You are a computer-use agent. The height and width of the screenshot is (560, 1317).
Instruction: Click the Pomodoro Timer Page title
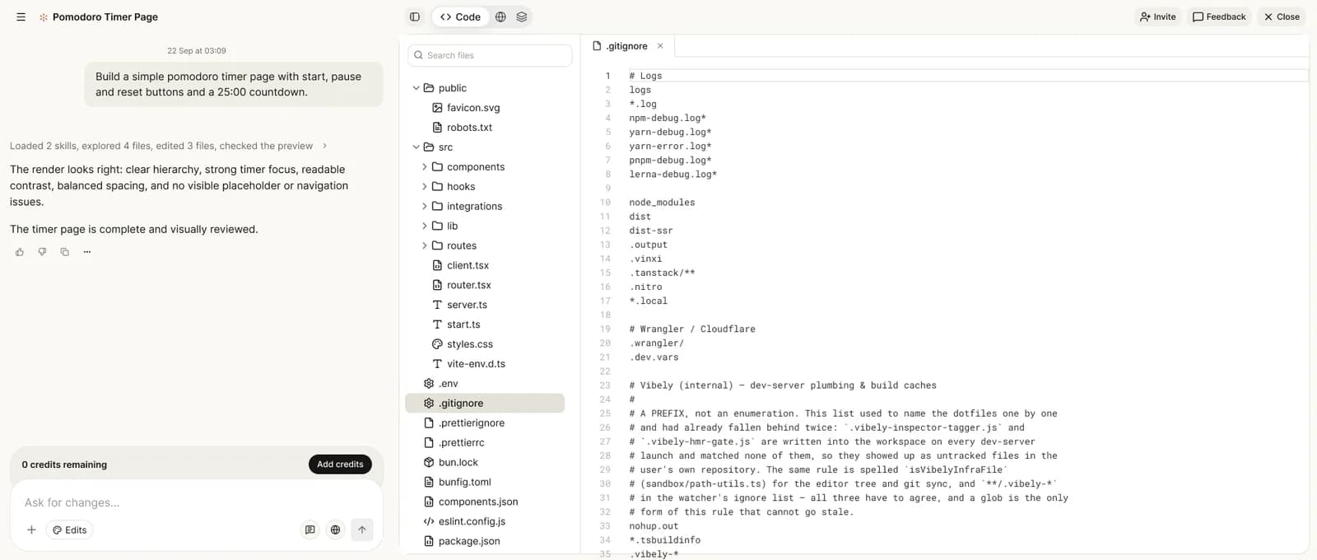[x=105, y=16]
